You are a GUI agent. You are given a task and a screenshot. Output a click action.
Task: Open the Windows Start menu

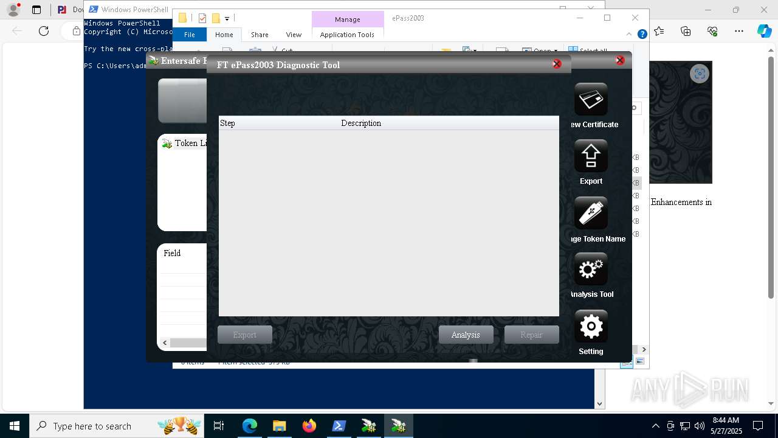point(15,426)
